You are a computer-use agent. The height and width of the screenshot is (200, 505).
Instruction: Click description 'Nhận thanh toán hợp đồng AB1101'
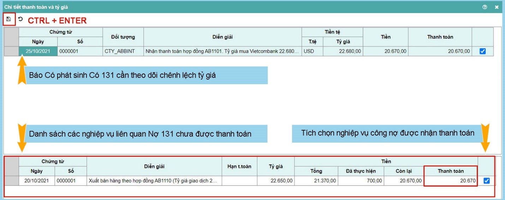(222, 51)
